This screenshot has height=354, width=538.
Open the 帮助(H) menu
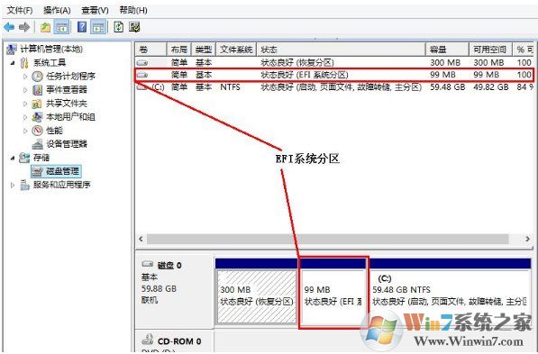tap(133, 10)
